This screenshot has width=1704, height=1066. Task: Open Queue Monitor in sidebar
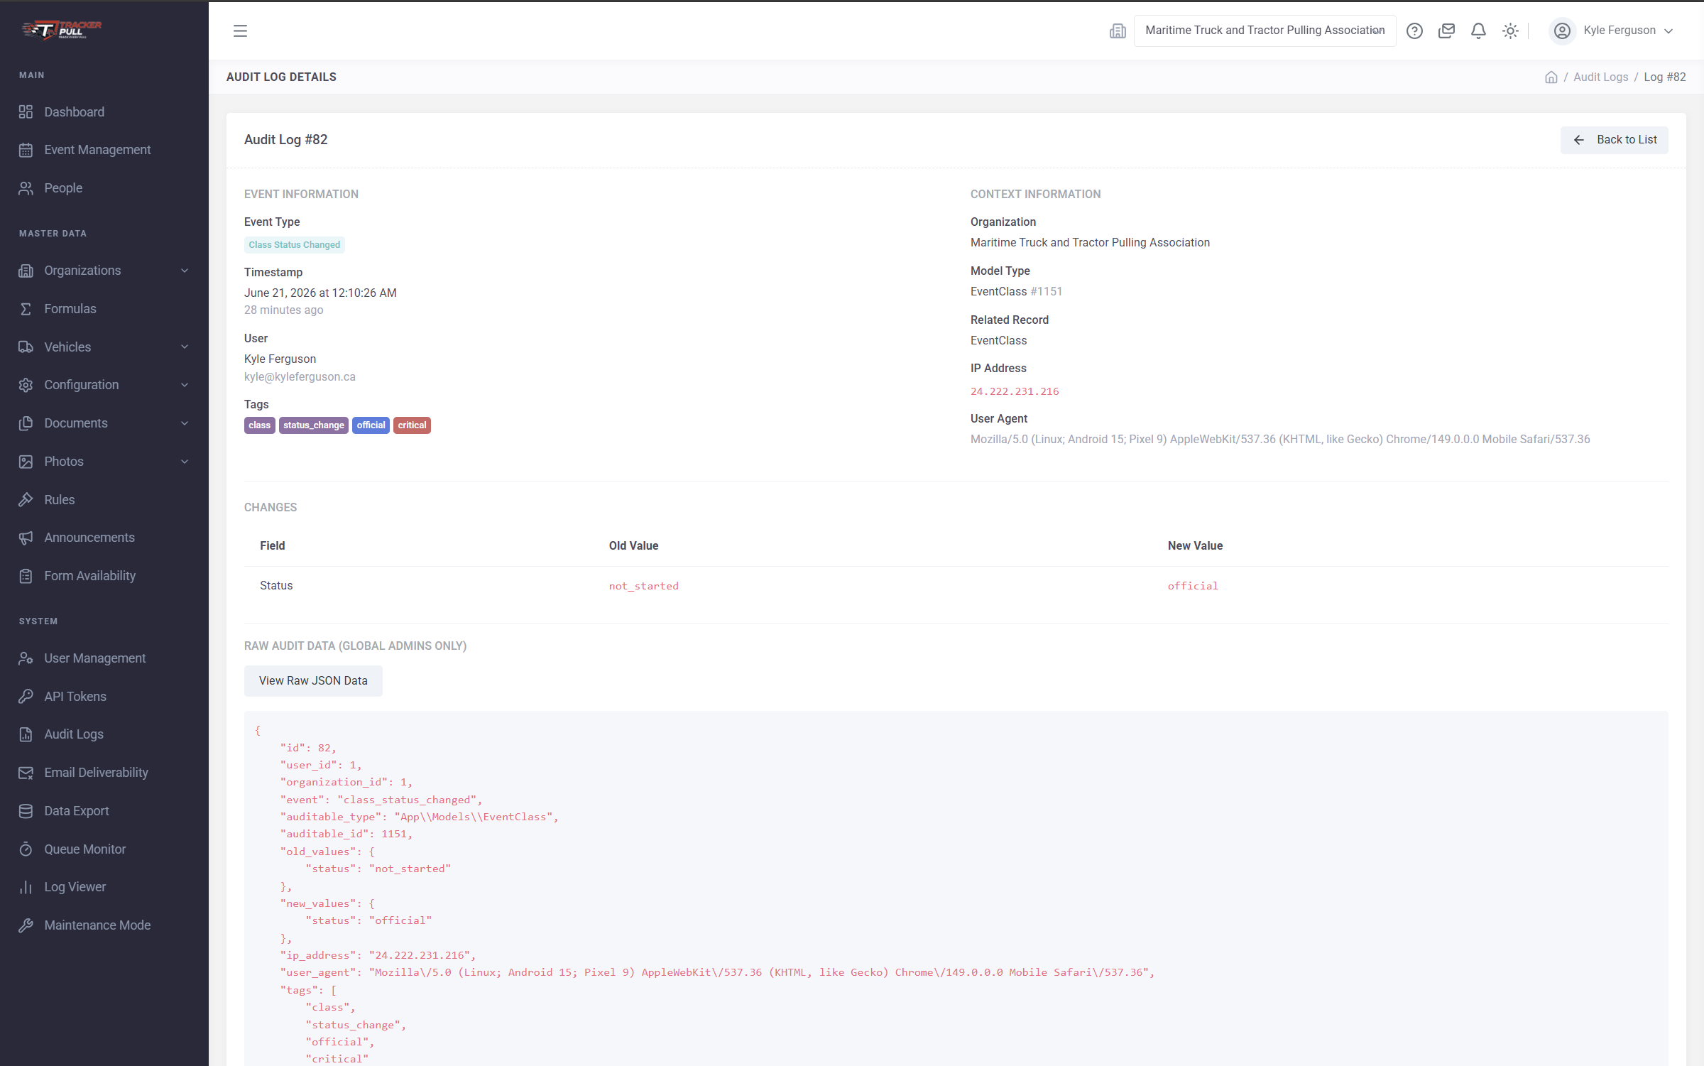104,849
